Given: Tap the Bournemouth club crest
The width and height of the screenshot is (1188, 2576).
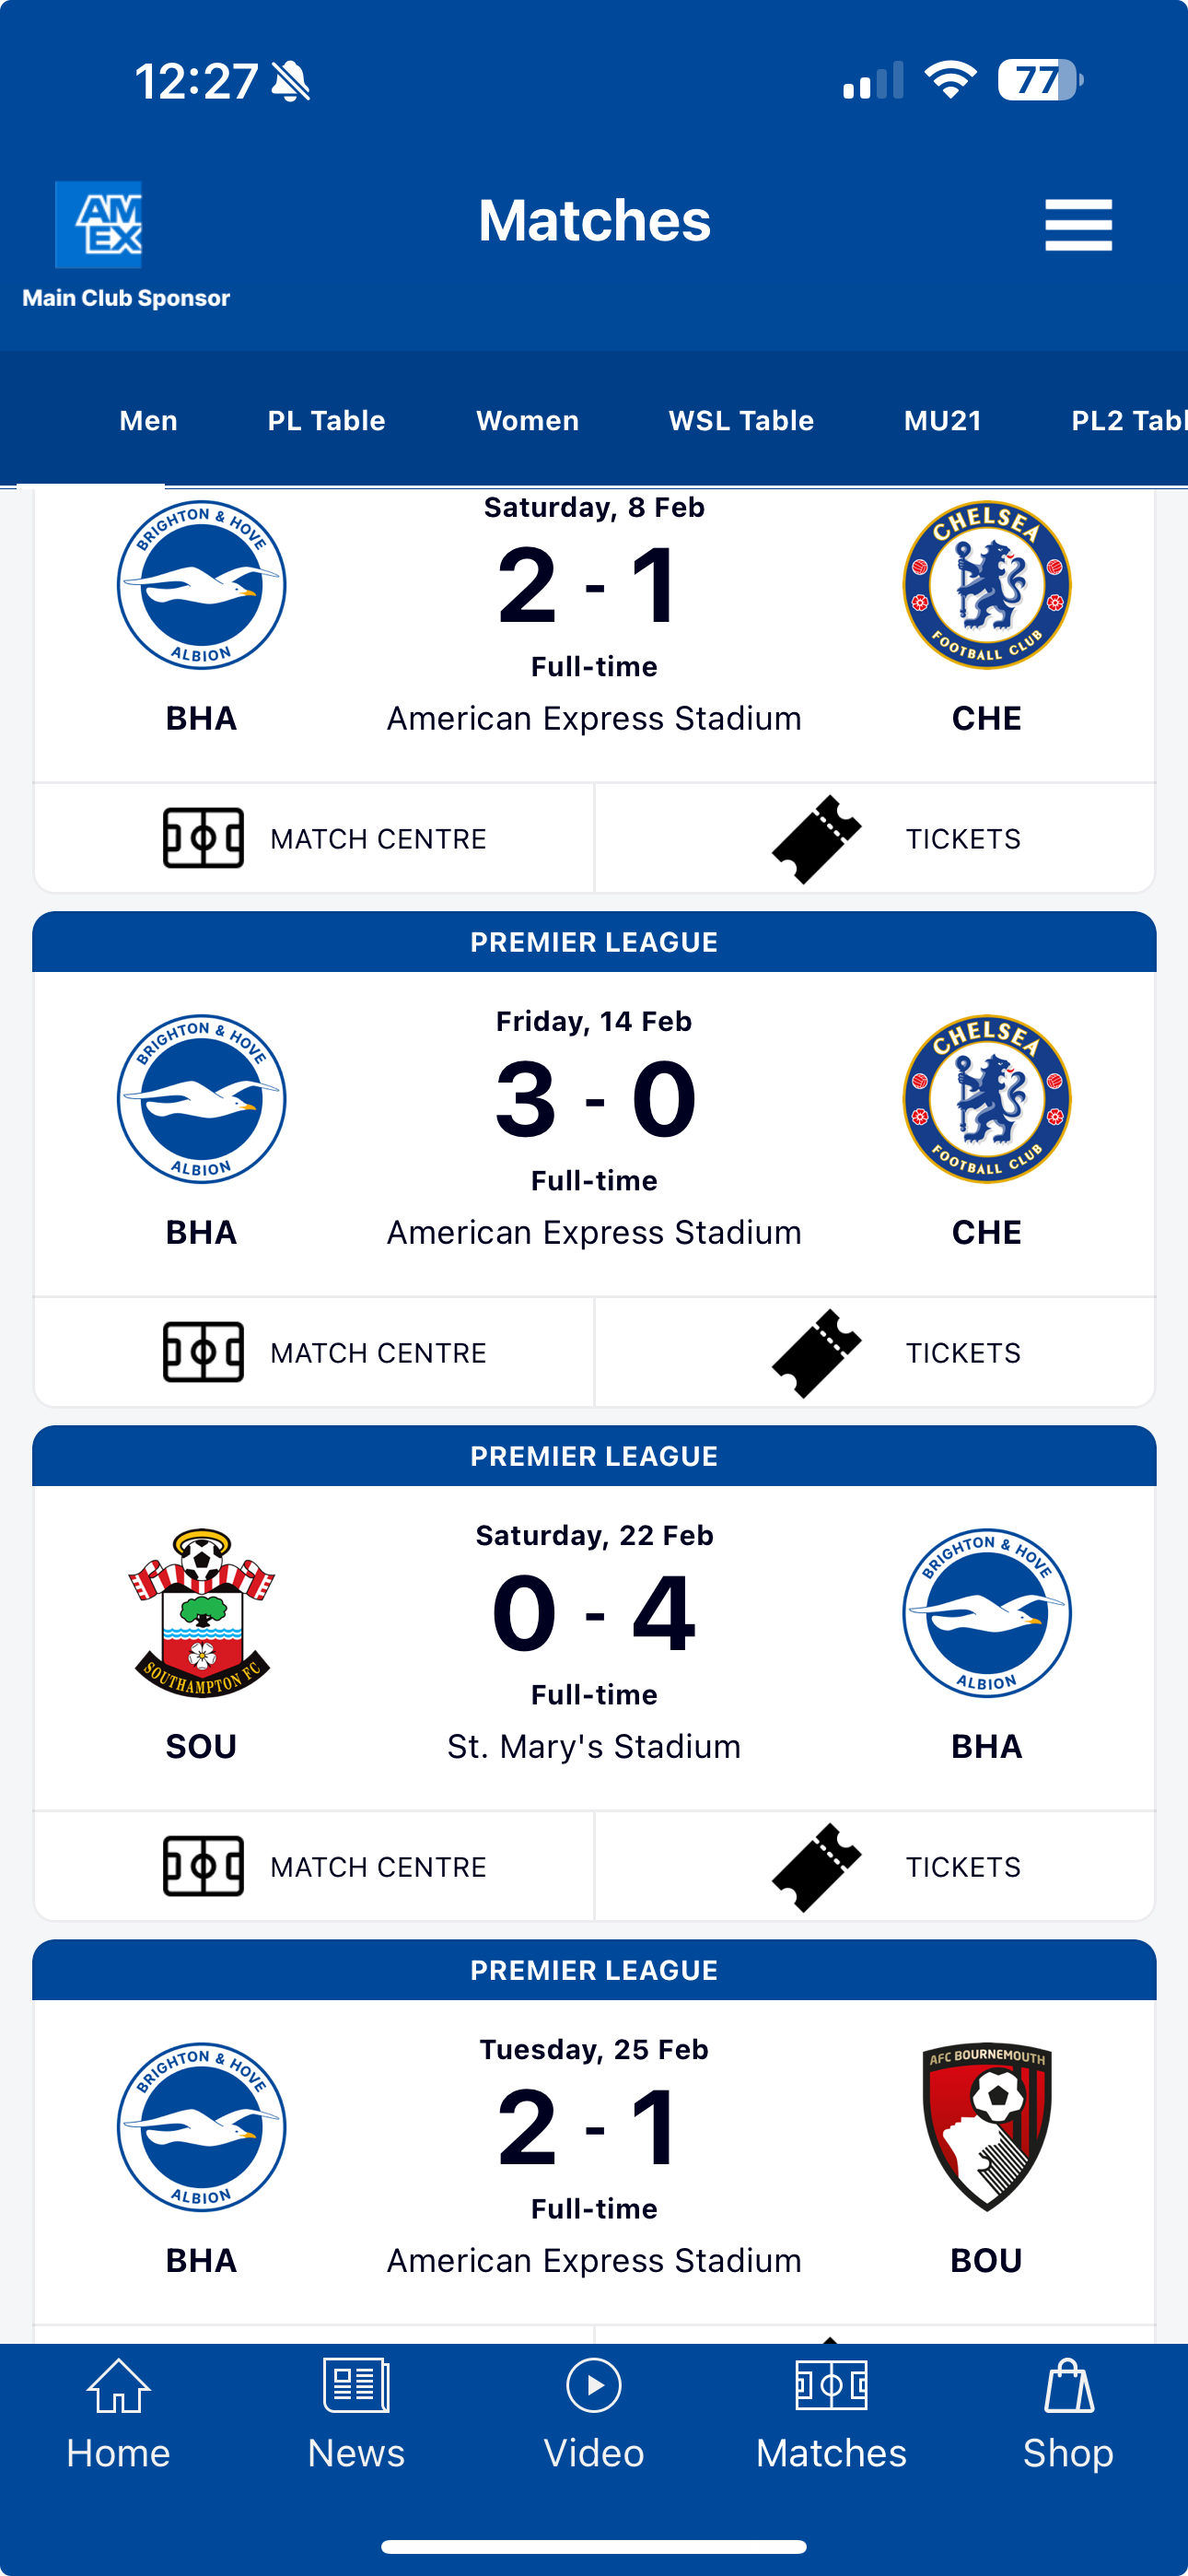Looking at the screenshot, I should [986, 2126].
